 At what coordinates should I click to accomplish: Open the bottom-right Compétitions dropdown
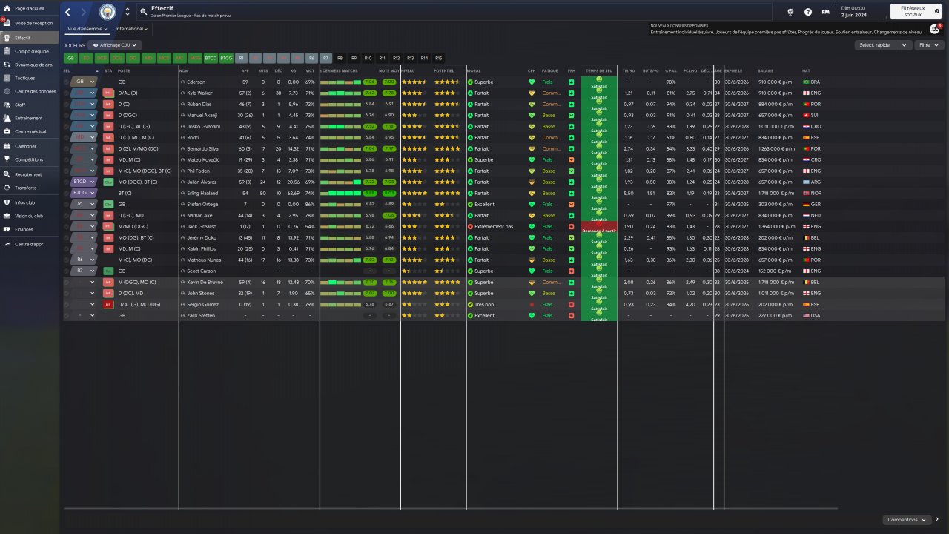coord(907,519)
